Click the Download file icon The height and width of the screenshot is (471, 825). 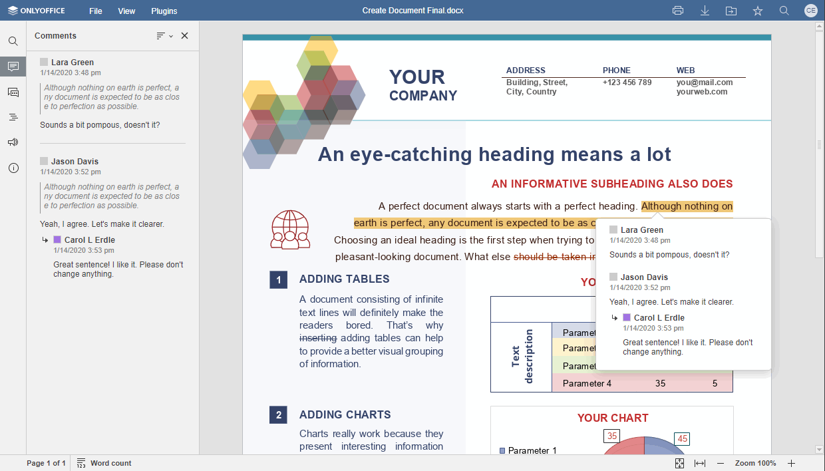705,11
